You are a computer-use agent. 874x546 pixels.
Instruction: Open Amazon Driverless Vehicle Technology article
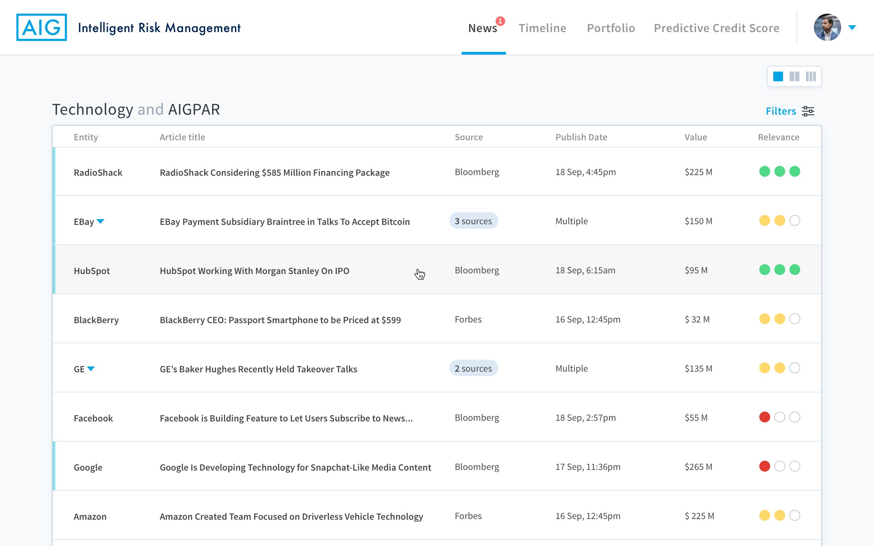[x=291, y=516]
